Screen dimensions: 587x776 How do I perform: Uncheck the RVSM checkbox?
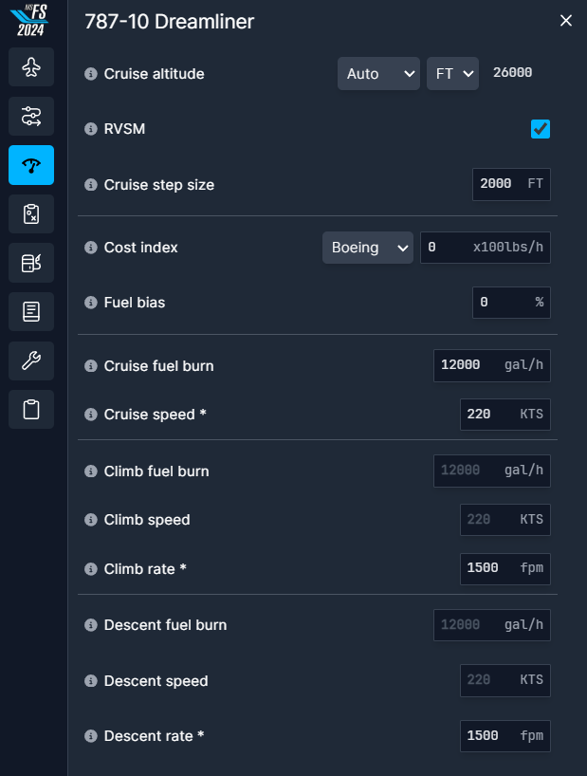[540, 129]
